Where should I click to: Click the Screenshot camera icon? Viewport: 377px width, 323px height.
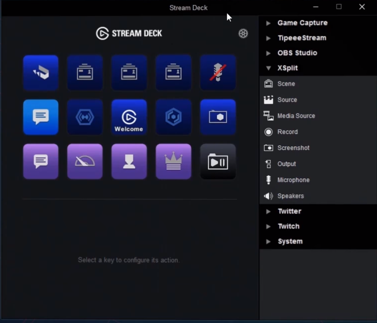tap(268, 148)
